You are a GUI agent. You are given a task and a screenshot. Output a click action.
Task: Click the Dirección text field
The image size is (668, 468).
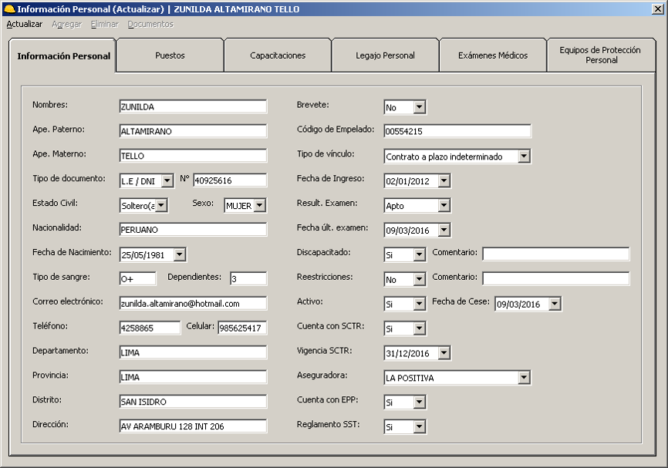193,426
